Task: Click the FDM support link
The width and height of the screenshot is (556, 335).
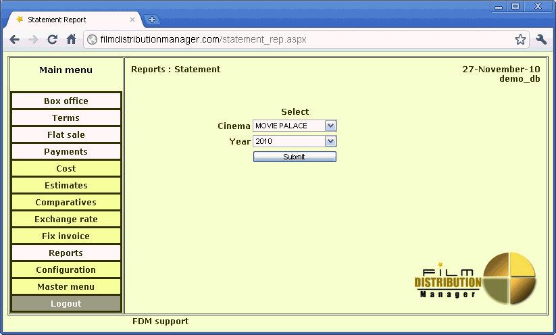Action: pos(160,321)
